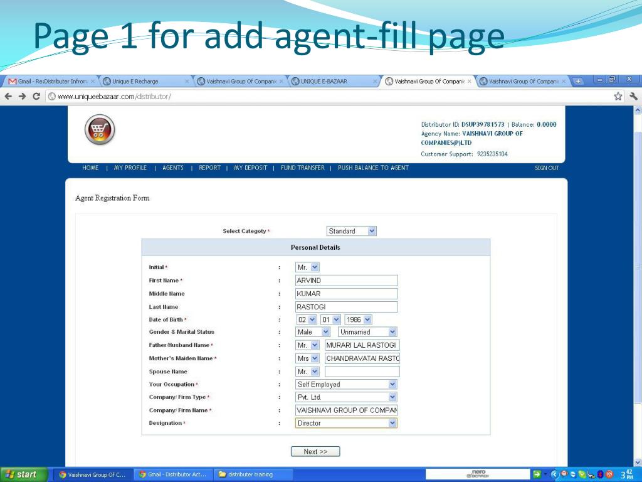Image resolution: width=642 pixels, height=482 pixels.
Task: Open the MY PROFILE menu item
Action: (130, 168)
